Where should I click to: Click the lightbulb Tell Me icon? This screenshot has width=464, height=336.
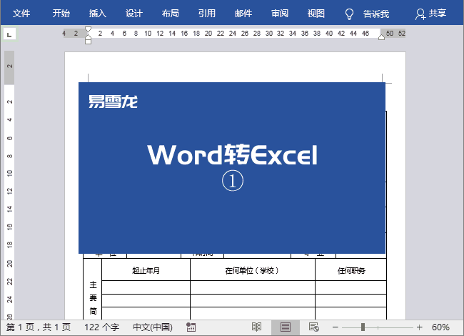pos(350,14)
